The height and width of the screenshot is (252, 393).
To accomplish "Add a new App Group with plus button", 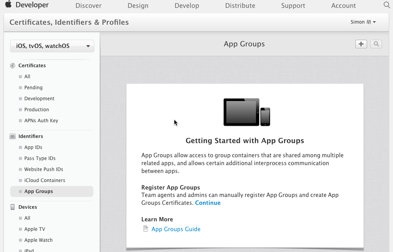I will coord(361,44).
